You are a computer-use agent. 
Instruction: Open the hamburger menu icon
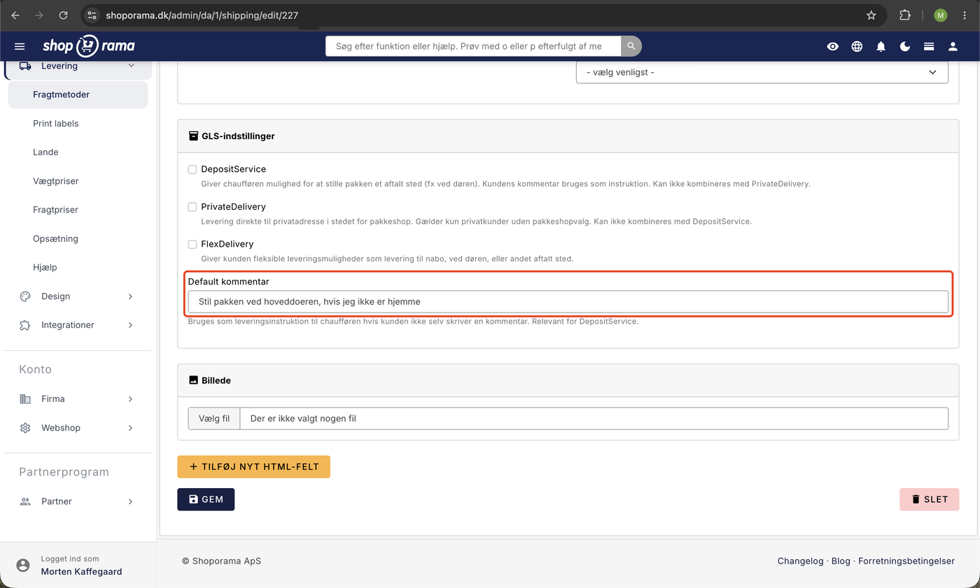20,46
